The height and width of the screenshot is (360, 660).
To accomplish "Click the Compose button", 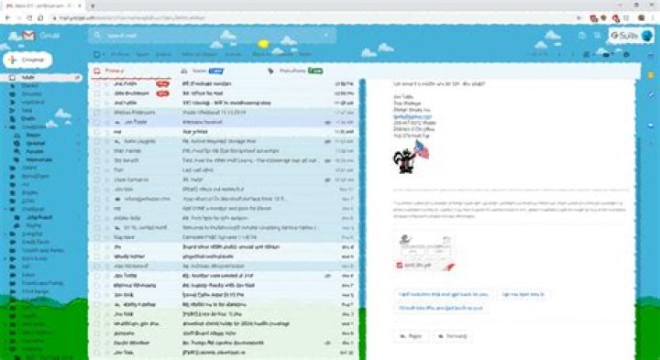I will point(27,60).
